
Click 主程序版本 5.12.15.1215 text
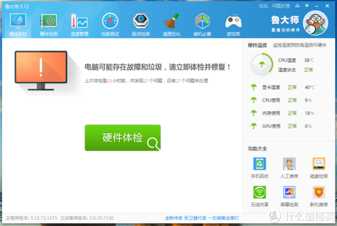[x=31, y=218]
